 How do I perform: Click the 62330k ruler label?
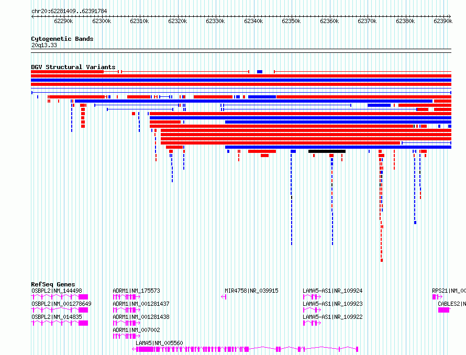tap(215, 21)
